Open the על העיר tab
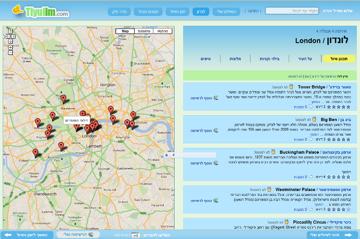 305,59
